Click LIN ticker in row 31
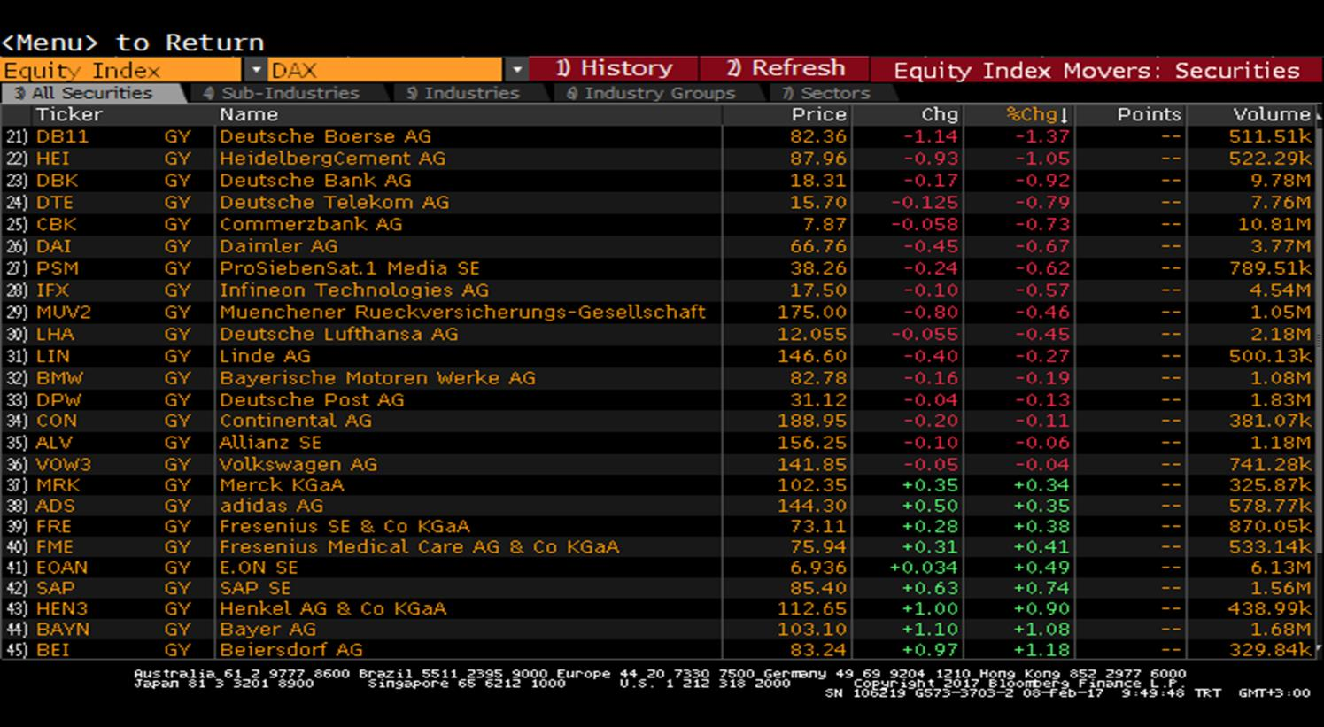 pyautogui.click(x=52, y=356)
